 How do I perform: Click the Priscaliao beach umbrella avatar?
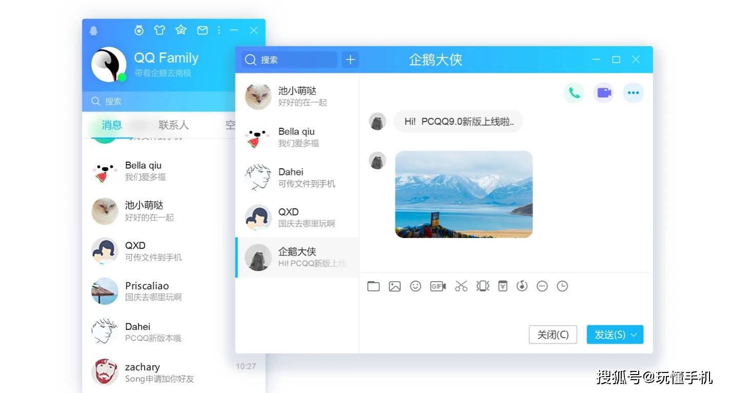click(x=105, y=291)
